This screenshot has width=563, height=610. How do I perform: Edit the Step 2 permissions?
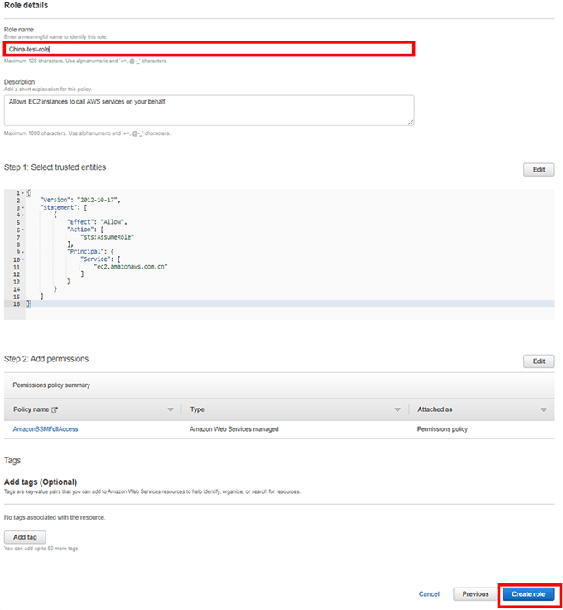(538, 361)
